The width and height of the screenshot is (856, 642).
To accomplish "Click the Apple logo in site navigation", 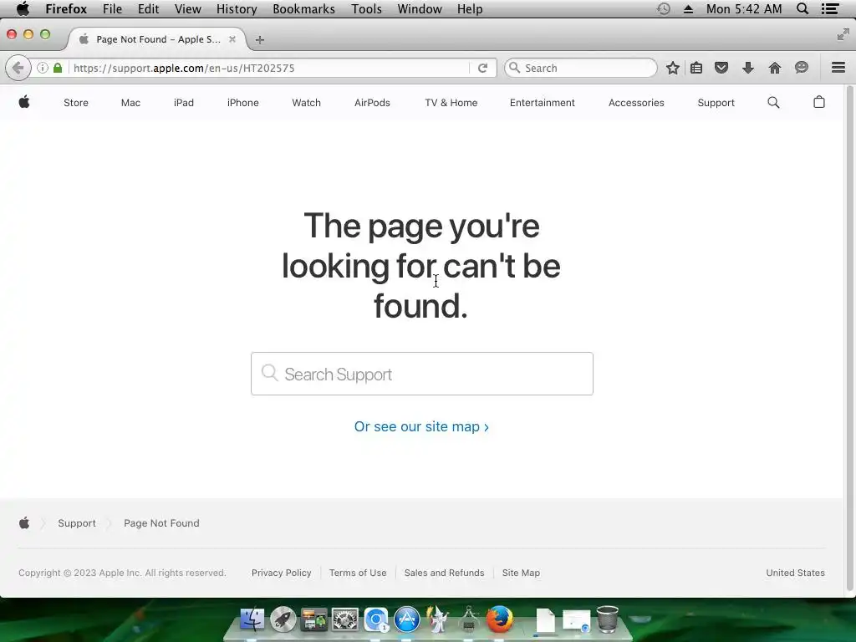I will click(x=24, y=102).
